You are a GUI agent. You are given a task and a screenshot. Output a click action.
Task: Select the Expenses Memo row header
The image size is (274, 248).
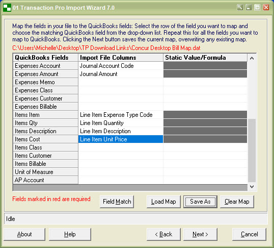[45, 82]
